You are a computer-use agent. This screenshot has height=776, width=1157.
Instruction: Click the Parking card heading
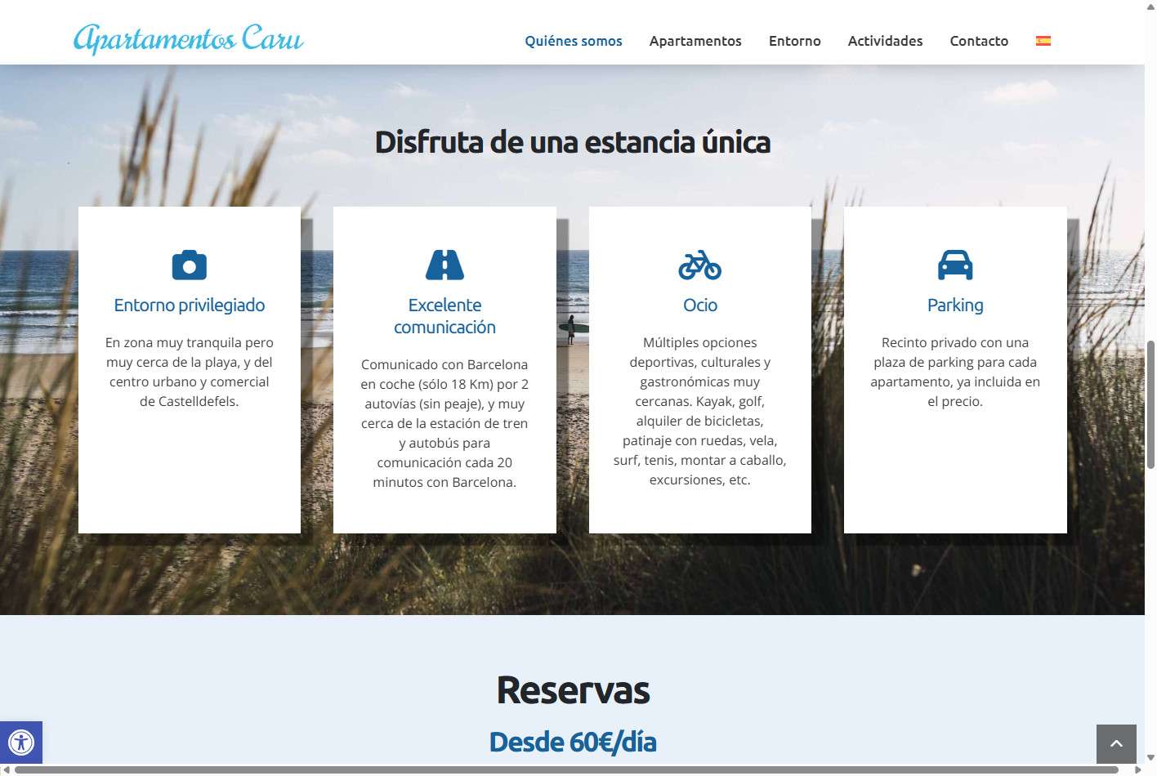(x=954, y=305)
